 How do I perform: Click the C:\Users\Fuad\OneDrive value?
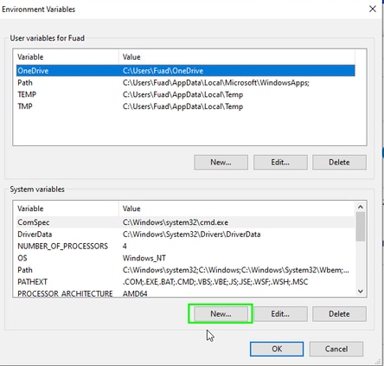[x=163, y=71]
